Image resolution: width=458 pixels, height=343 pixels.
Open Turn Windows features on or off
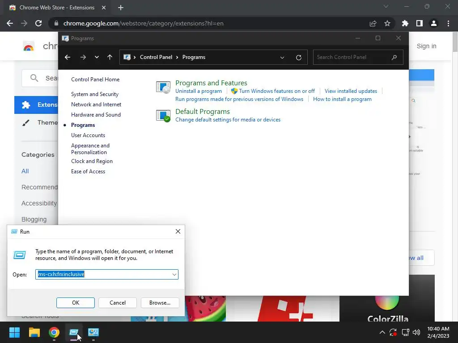point(277,91)
